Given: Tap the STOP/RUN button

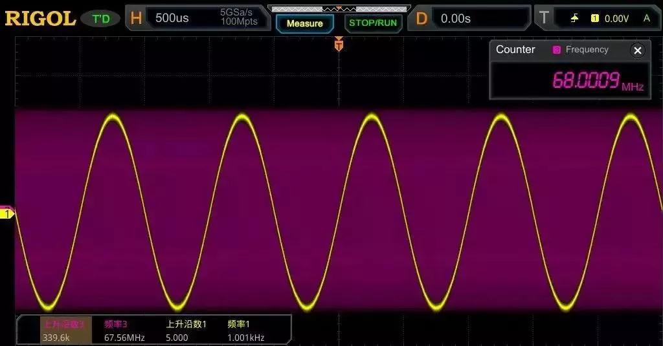Looking at the screenshot, I should tap(373, 23).
